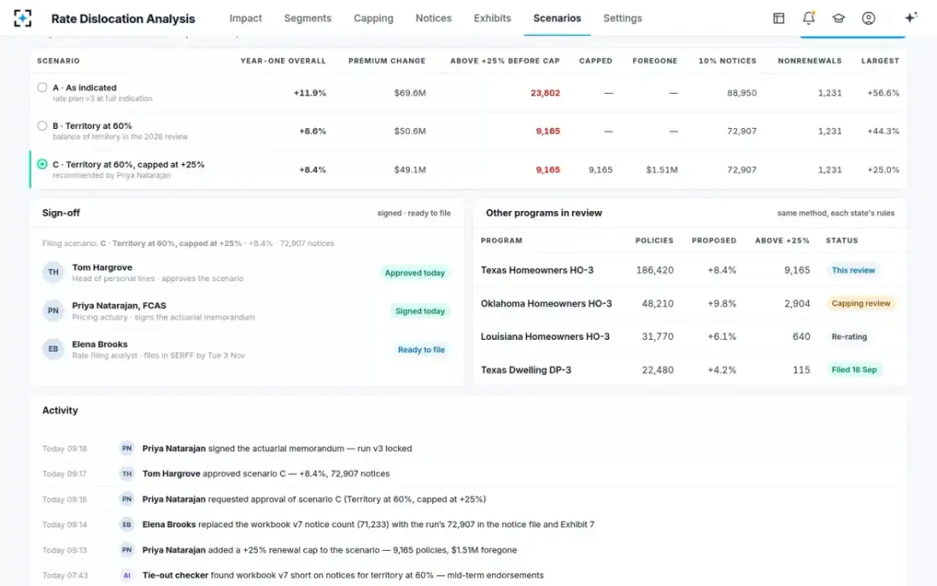Viewport: 937px width, 586px height.
Task: Open Texas Dwelling DP-3 program
Action: 526,370
